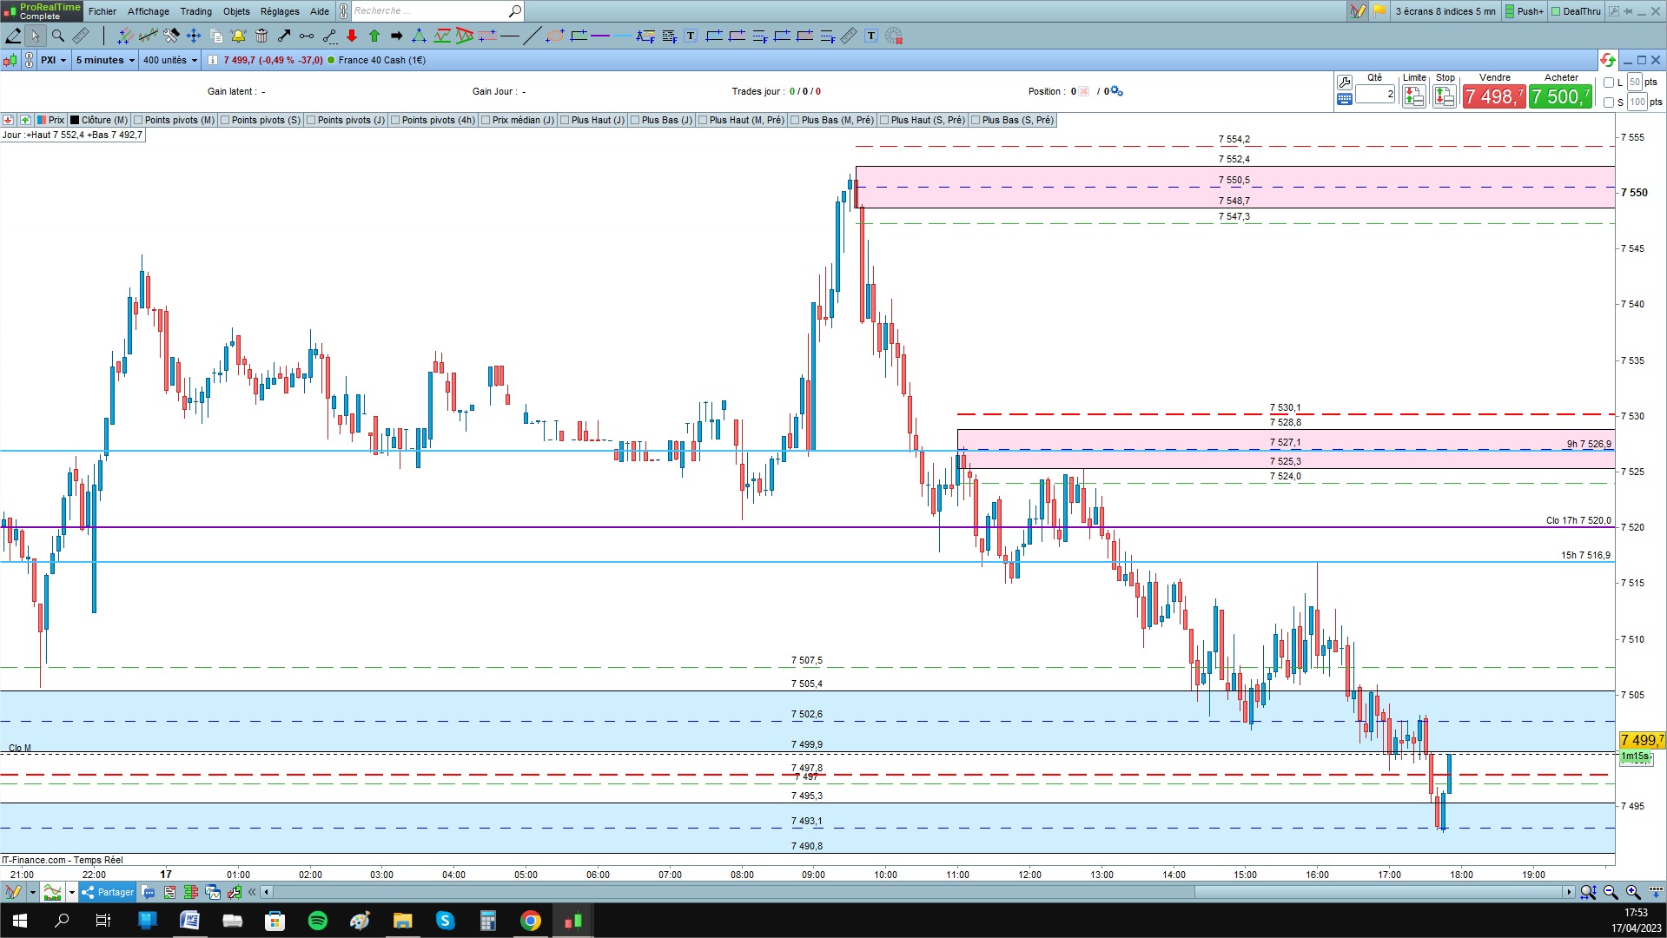Screen dimensions: 1667x938
Task: Toggle Clôture (M) indicator
Action: pyautogui.click(x=99, y=120)
